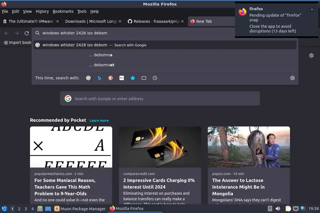Switch to virtual desktop 3

pyautogui.click(x=26, y=209)
